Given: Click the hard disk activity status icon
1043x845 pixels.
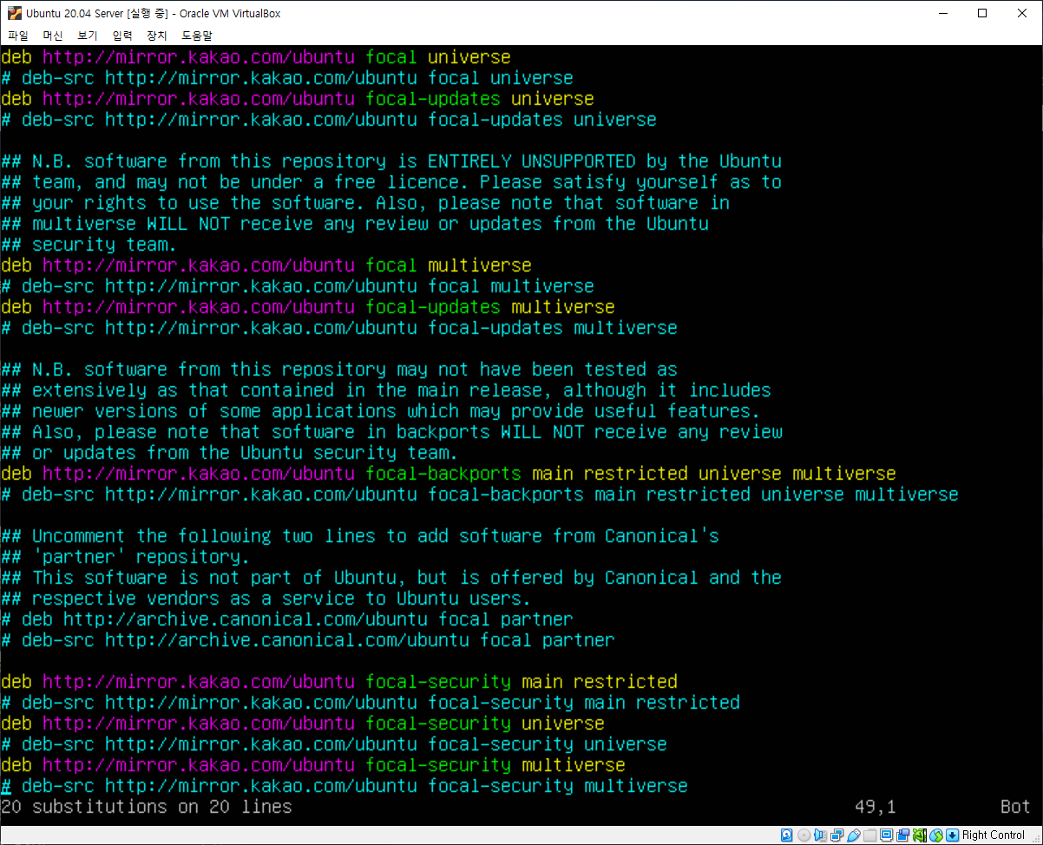Looking at the screenshot, I should click(x=787, y=835).
